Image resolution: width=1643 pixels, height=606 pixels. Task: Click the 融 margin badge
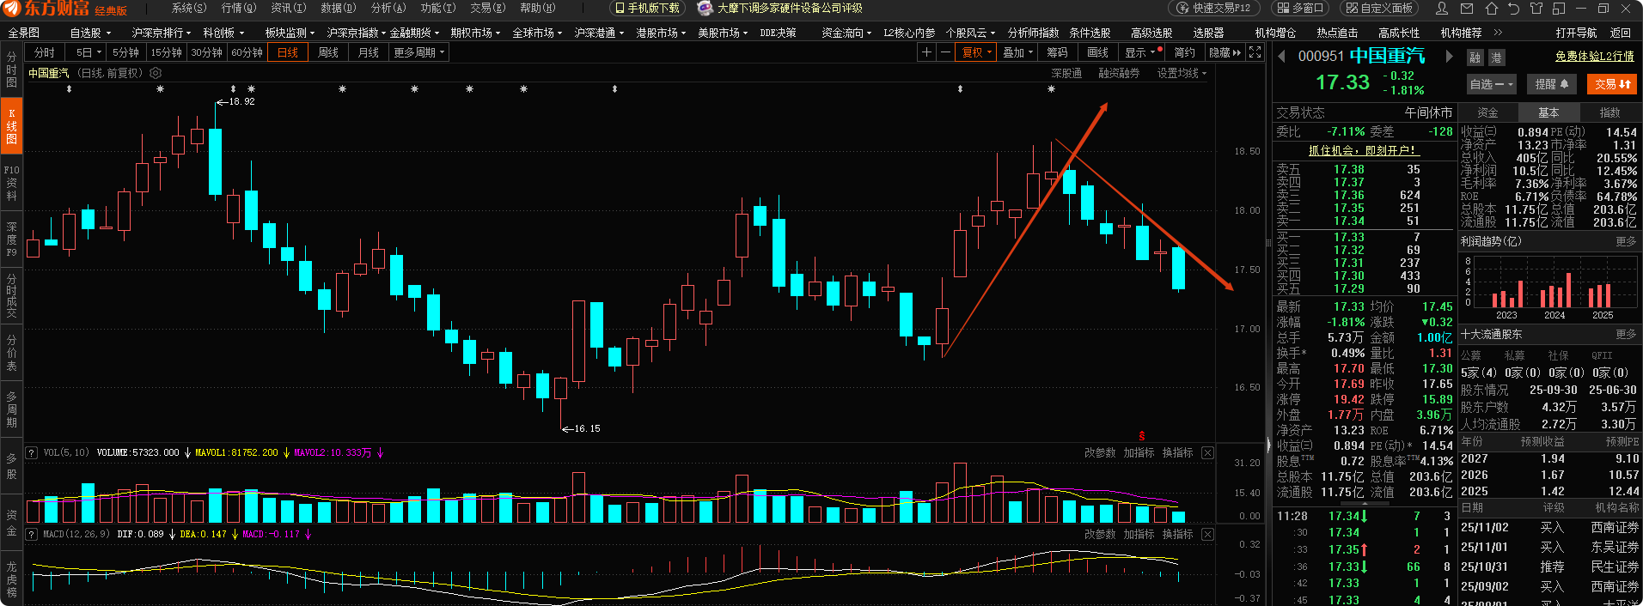tap(1475, 58)
